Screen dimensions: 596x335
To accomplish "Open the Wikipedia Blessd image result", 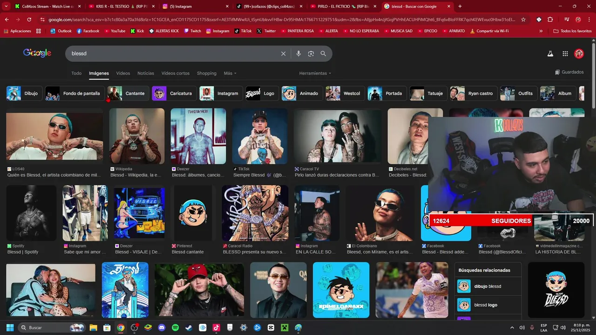I will point(137,136).
